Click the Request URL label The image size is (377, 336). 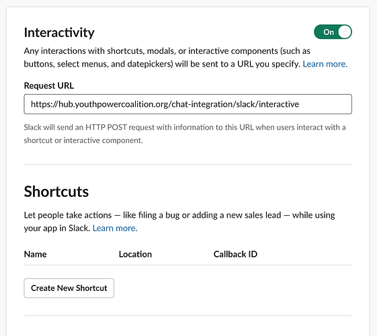[49, 85]
